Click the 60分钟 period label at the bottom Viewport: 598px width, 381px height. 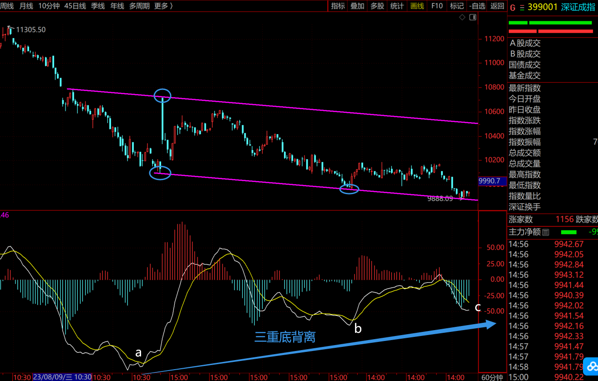click(x=492, y=377)
